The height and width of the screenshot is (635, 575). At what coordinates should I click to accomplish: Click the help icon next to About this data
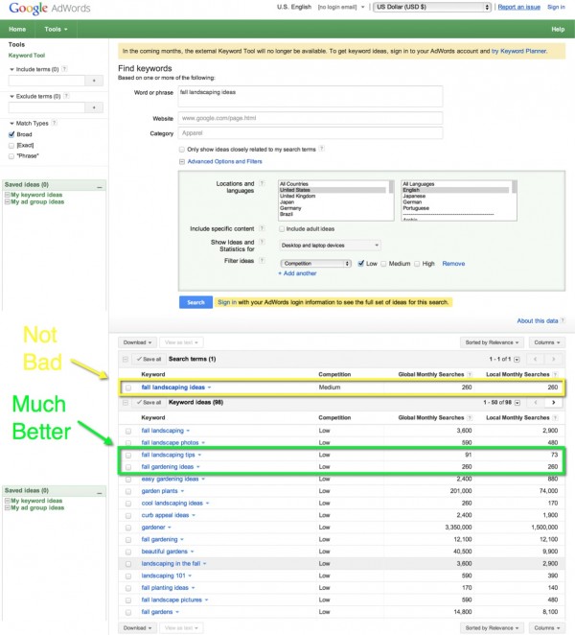click(563, 320)
